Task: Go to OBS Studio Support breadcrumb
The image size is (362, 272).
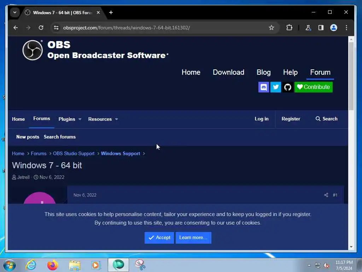Action: [x=74, y=153]
